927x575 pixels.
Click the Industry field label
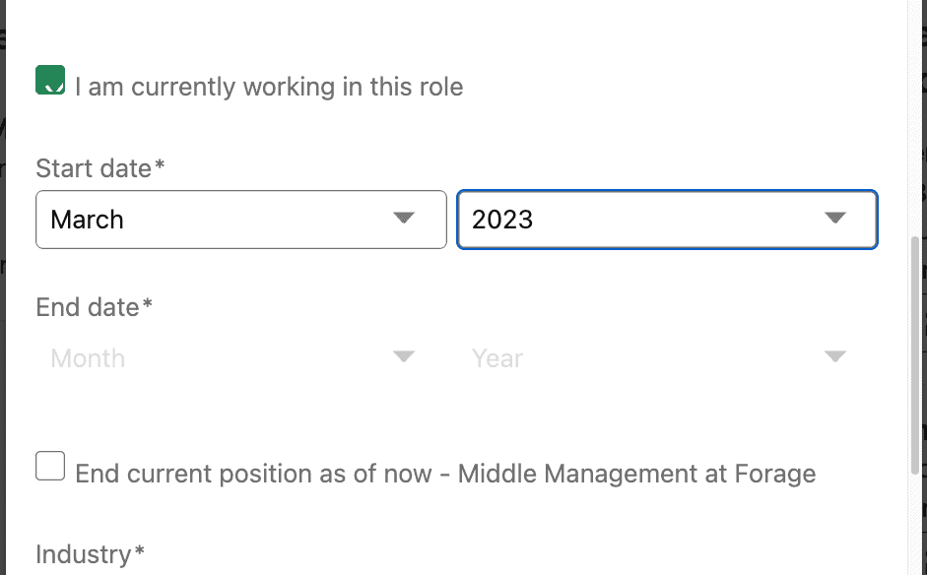(90, 554)
